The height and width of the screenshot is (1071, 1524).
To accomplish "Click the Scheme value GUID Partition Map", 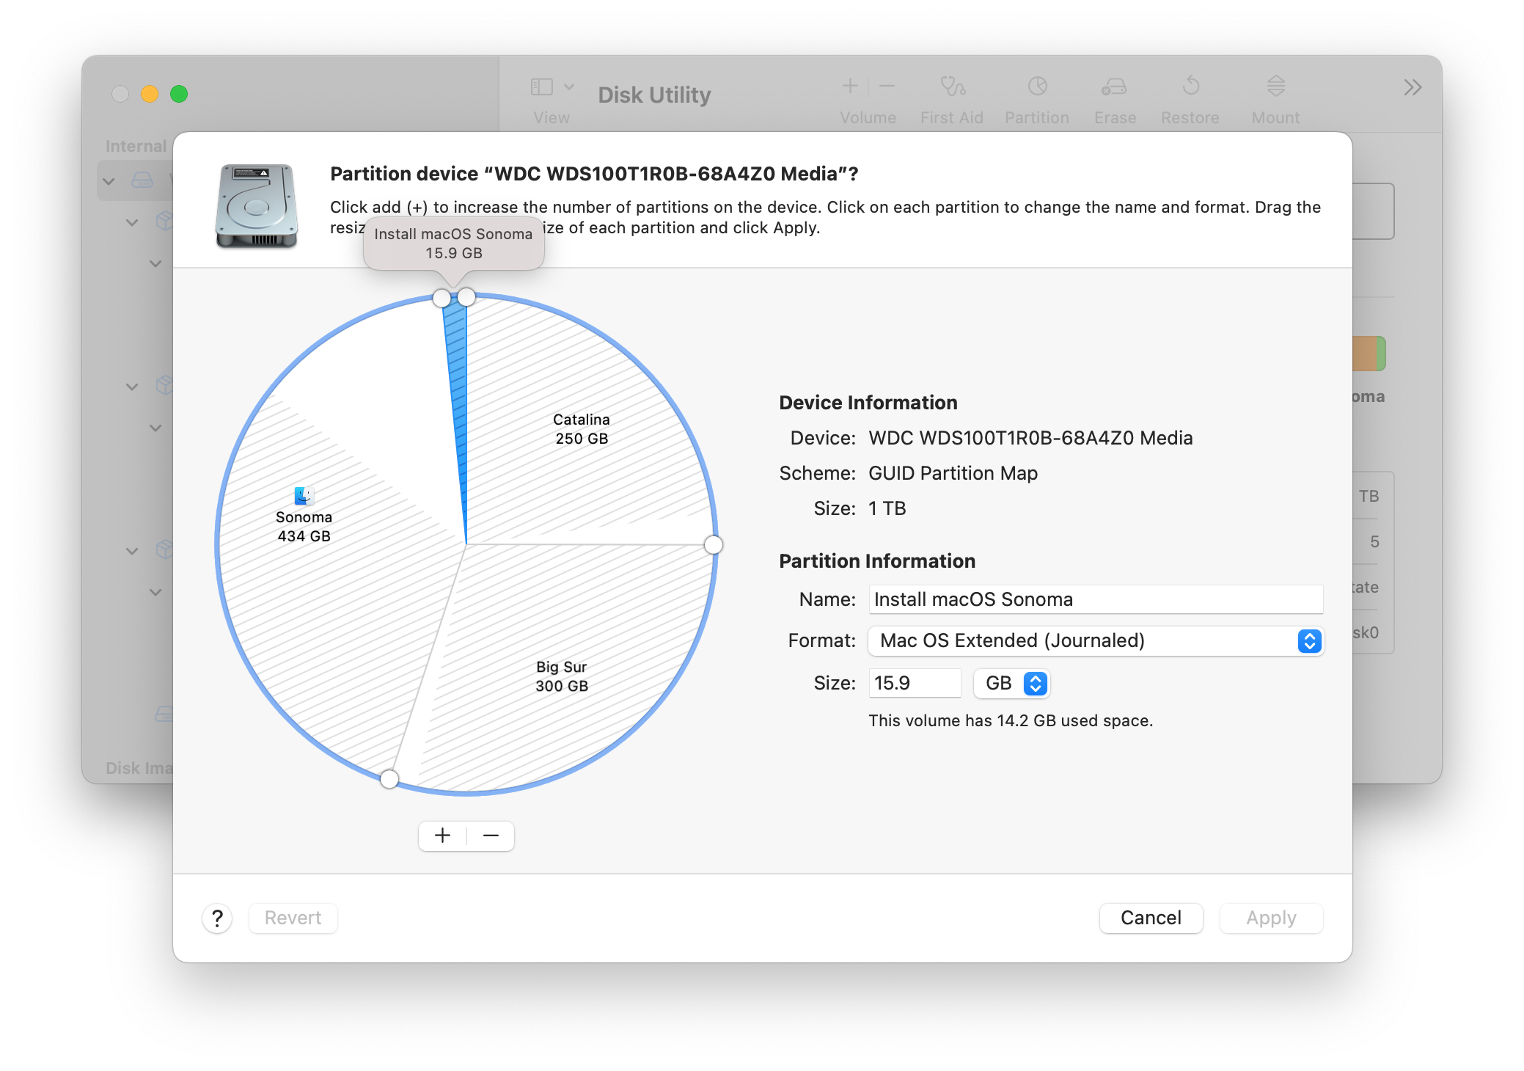I will [x=953, y=473].
